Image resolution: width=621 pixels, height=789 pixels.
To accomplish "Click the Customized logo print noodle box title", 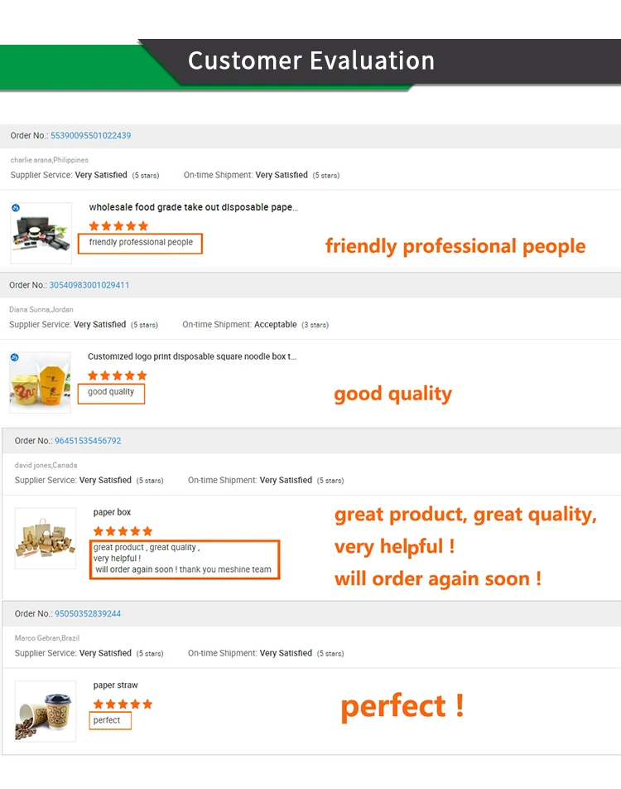I will [x=192, y=356].
